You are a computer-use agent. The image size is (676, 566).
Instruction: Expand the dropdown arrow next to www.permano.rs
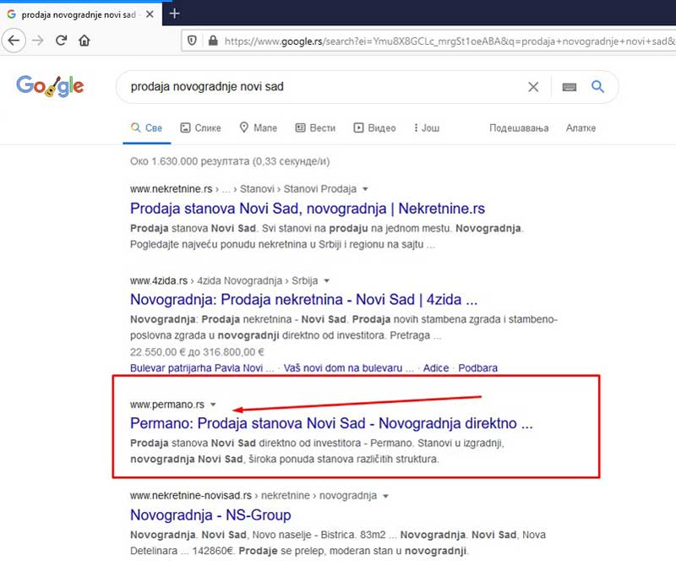tap(213, 405)
